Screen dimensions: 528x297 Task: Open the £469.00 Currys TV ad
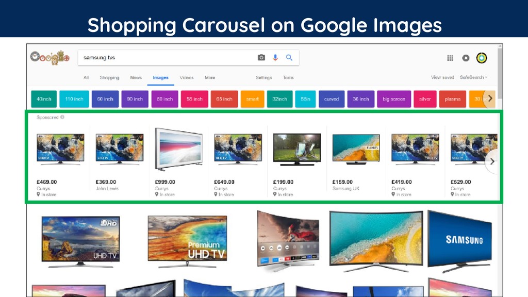(x=60, y=161)
